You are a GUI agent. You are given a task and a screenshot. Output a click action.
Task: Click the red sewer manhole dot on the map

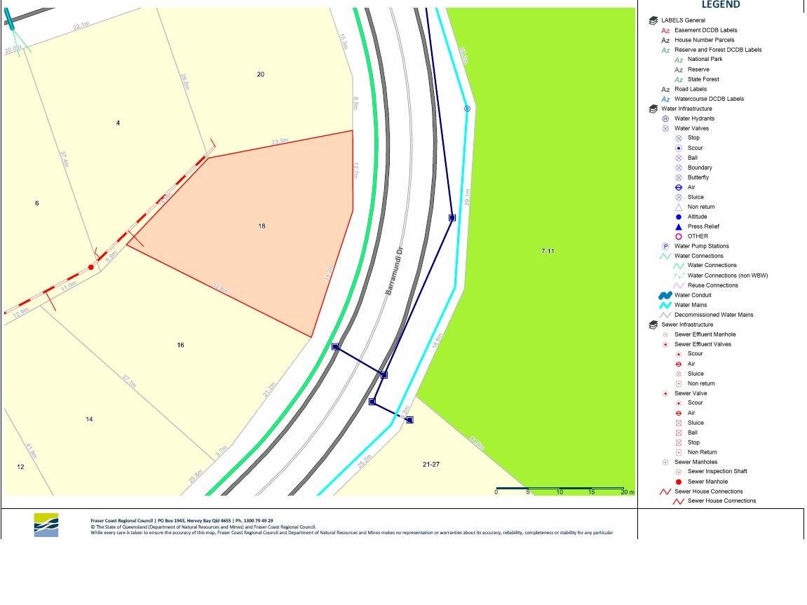coord(91,267)
